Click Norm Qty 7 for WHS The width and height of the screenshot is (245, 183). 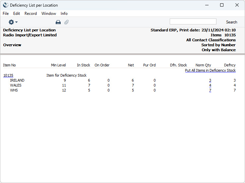coord(210,90)
